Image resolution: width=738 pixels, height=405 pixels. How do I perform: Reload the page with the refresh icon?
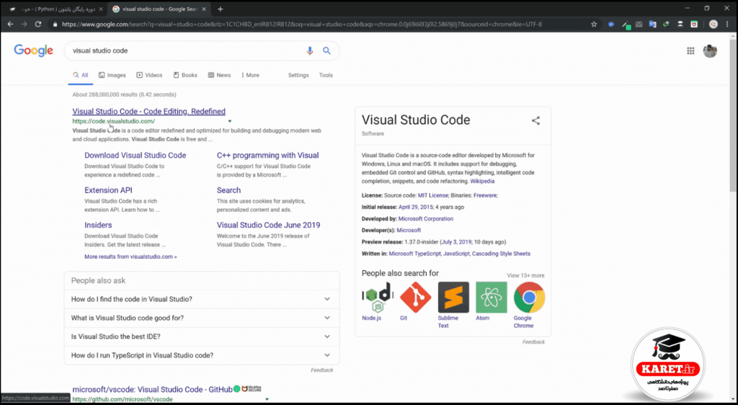pyautogui.click(x=38, y=24)
